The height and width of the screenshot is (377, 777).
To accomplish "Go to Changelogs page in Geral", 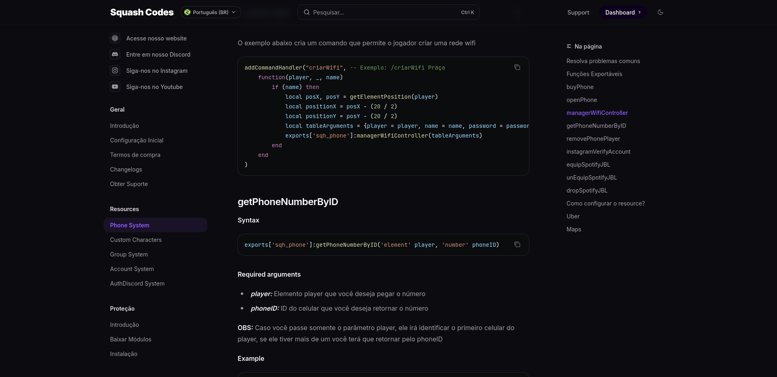I will (126, 169).
